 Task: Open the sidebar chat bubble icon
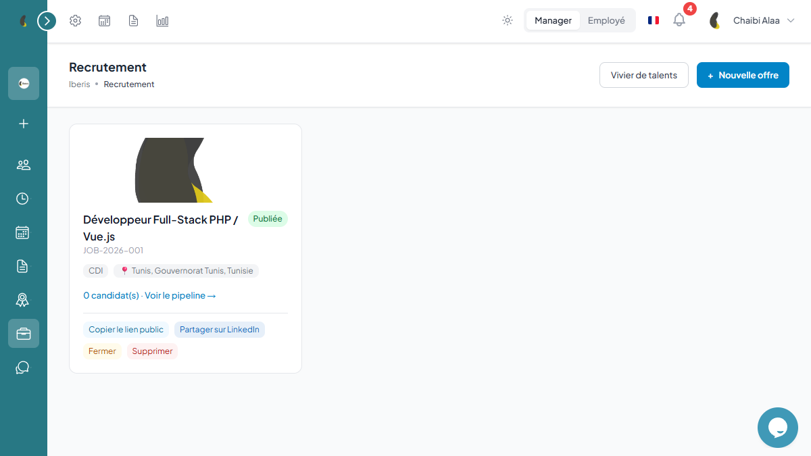pos(24,368)
